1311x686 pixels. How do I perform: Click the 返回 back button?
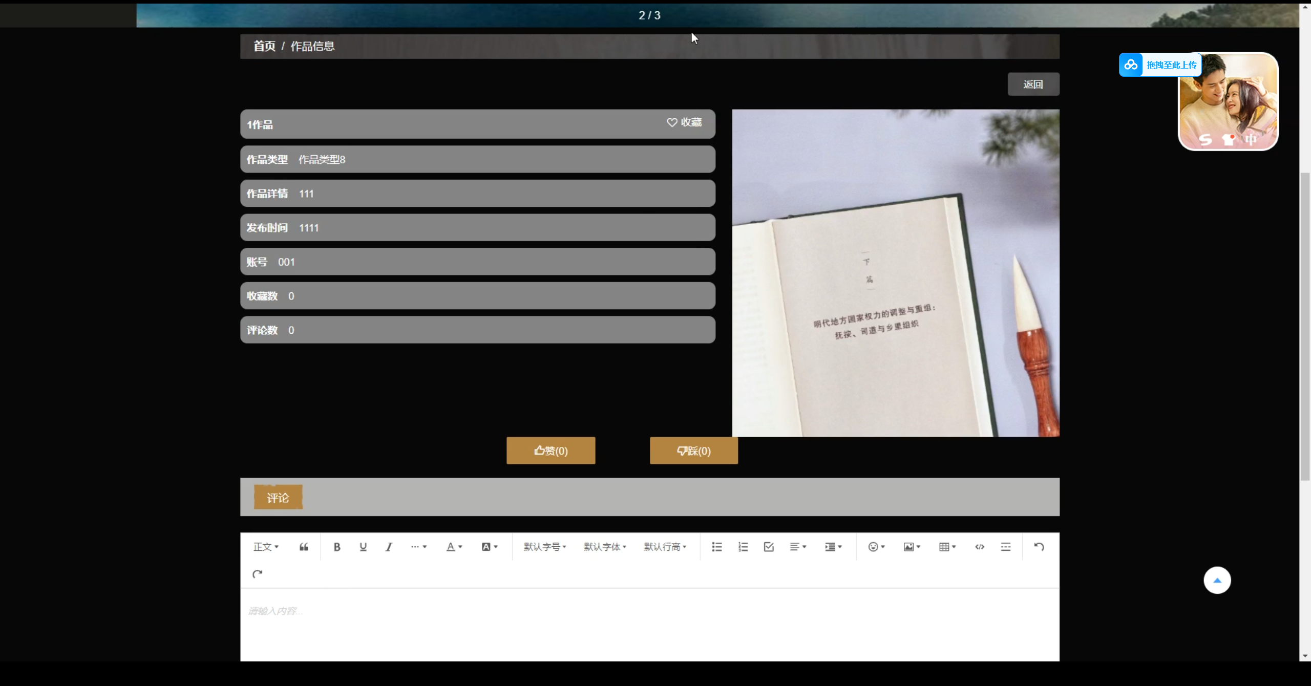[1033, 84]
